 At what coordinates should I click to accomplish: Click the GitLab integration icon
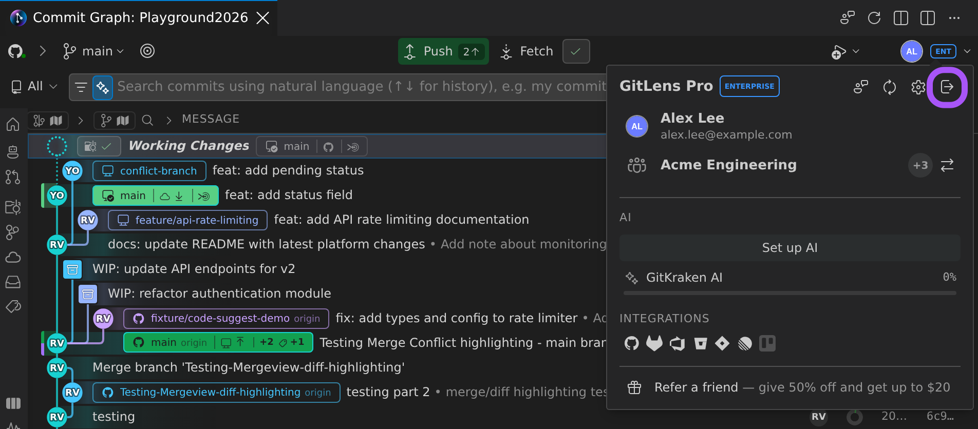click(x=654, y=343)
